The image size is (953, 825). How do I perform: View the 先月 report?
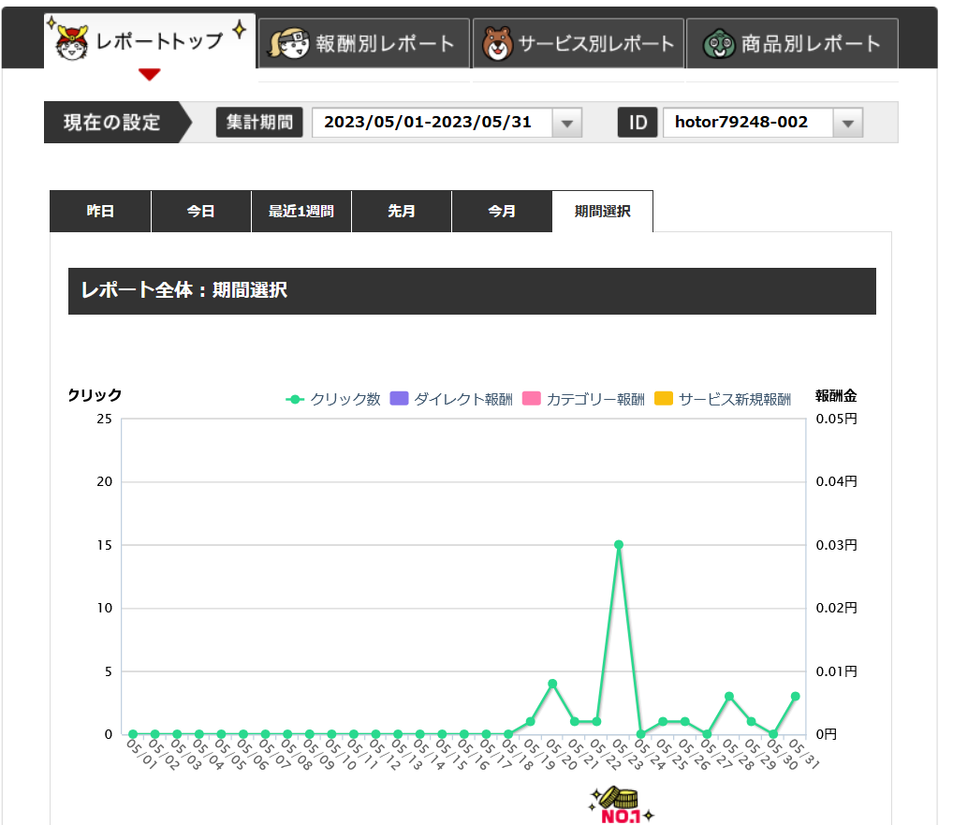[401, 212]
